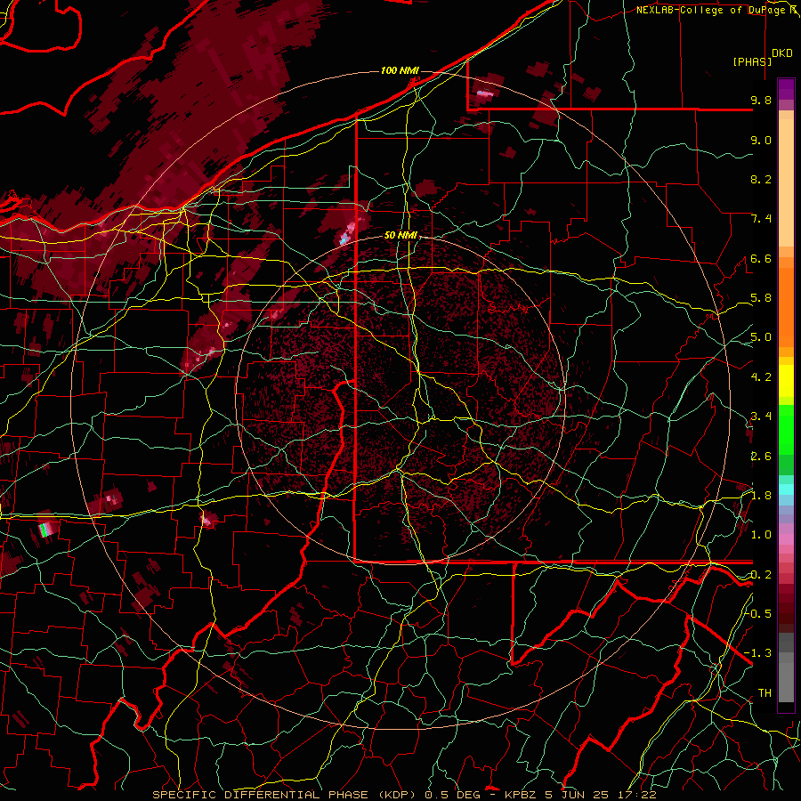Viewport: 801px width, 801px height.
Task: Click the -0.5 value on the legend
Action: (x=758, y=614)
